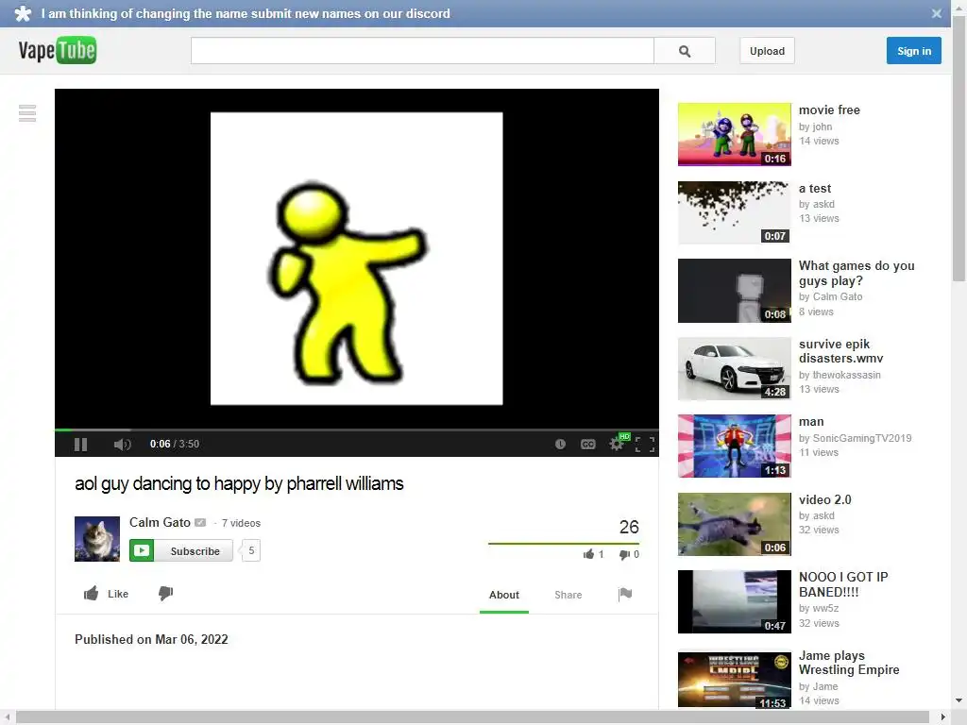Viewport: 967px width, 725px height.
Task: Focus the search input field
Action: click(422, 51)
